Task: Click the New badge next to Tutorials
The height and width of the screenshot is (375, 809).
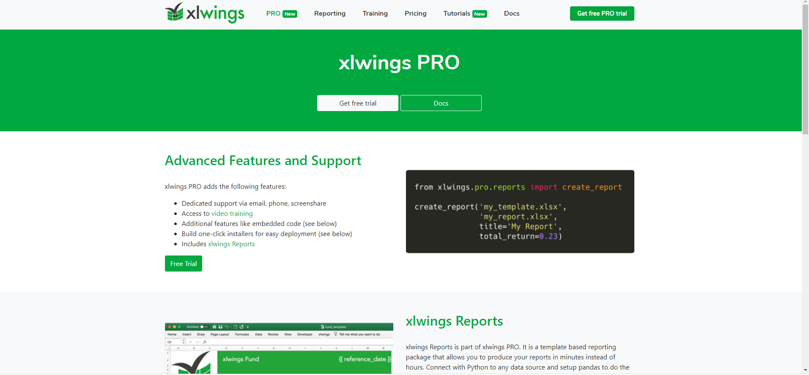Action: [x=480, y=14]
